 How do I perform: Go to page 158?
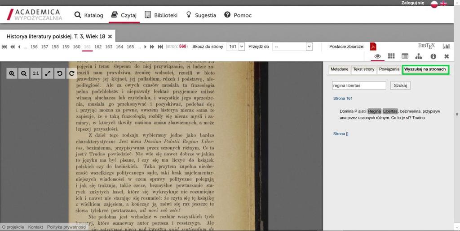[55, 47]
